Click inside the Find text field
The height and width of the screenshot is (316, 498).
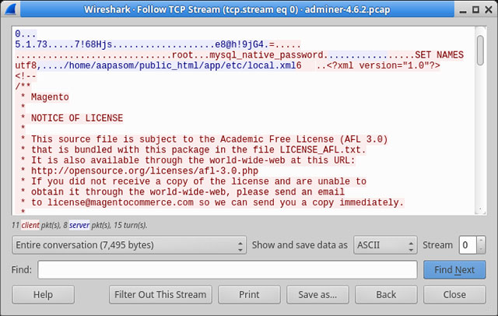pyautogui.click(x=227, y=270)
